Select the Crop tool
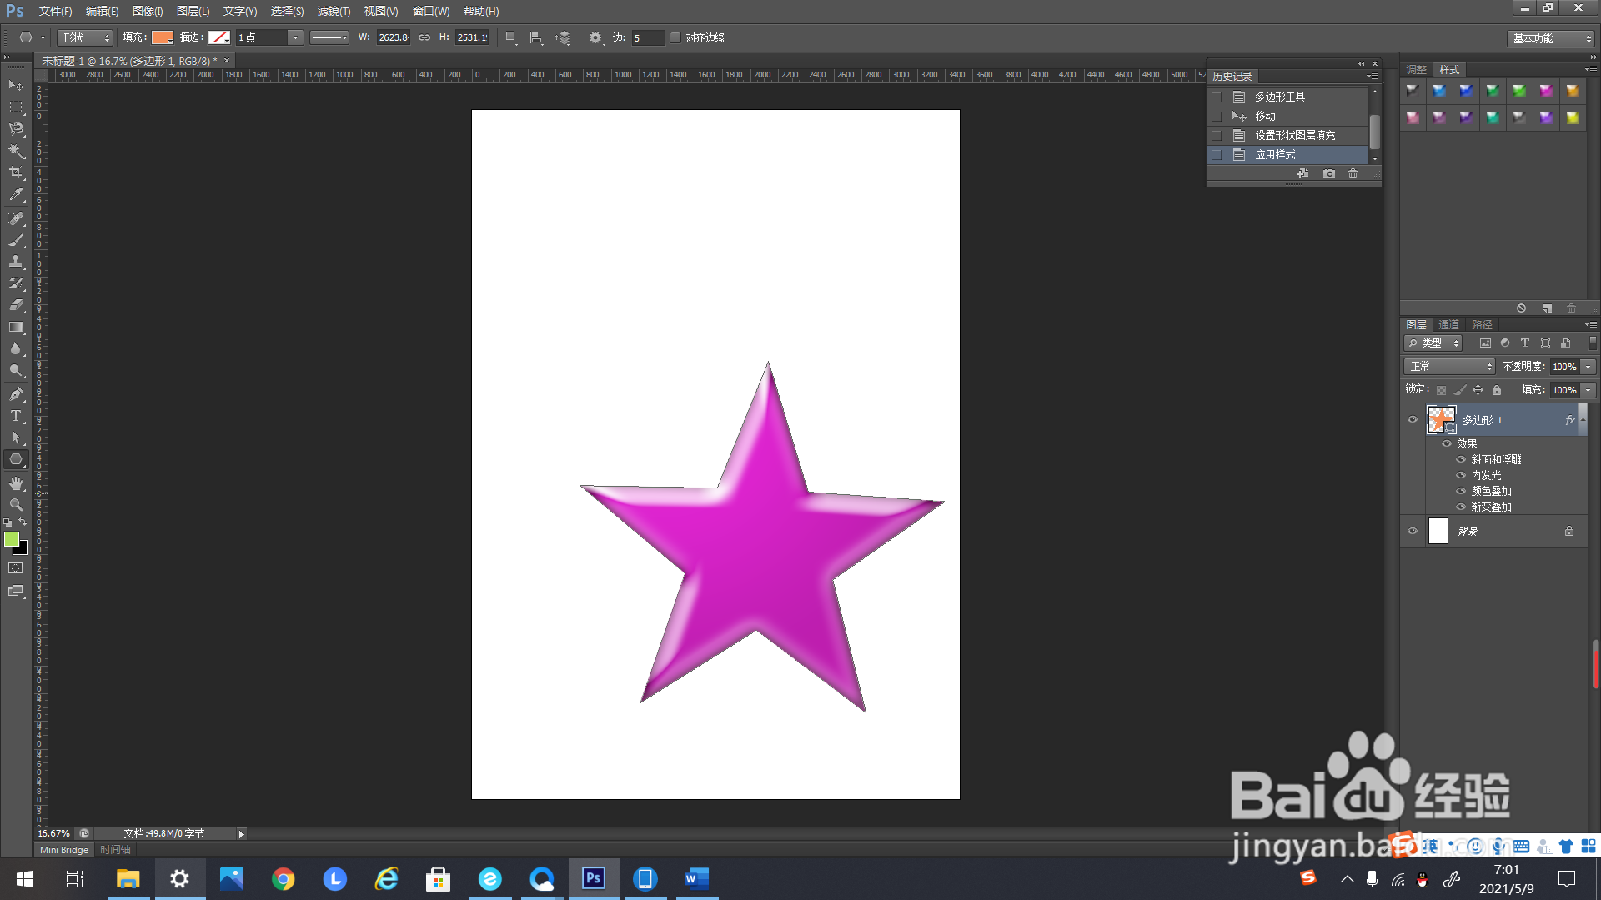This screenshot has height=900, width=1601. pos(16,172)
